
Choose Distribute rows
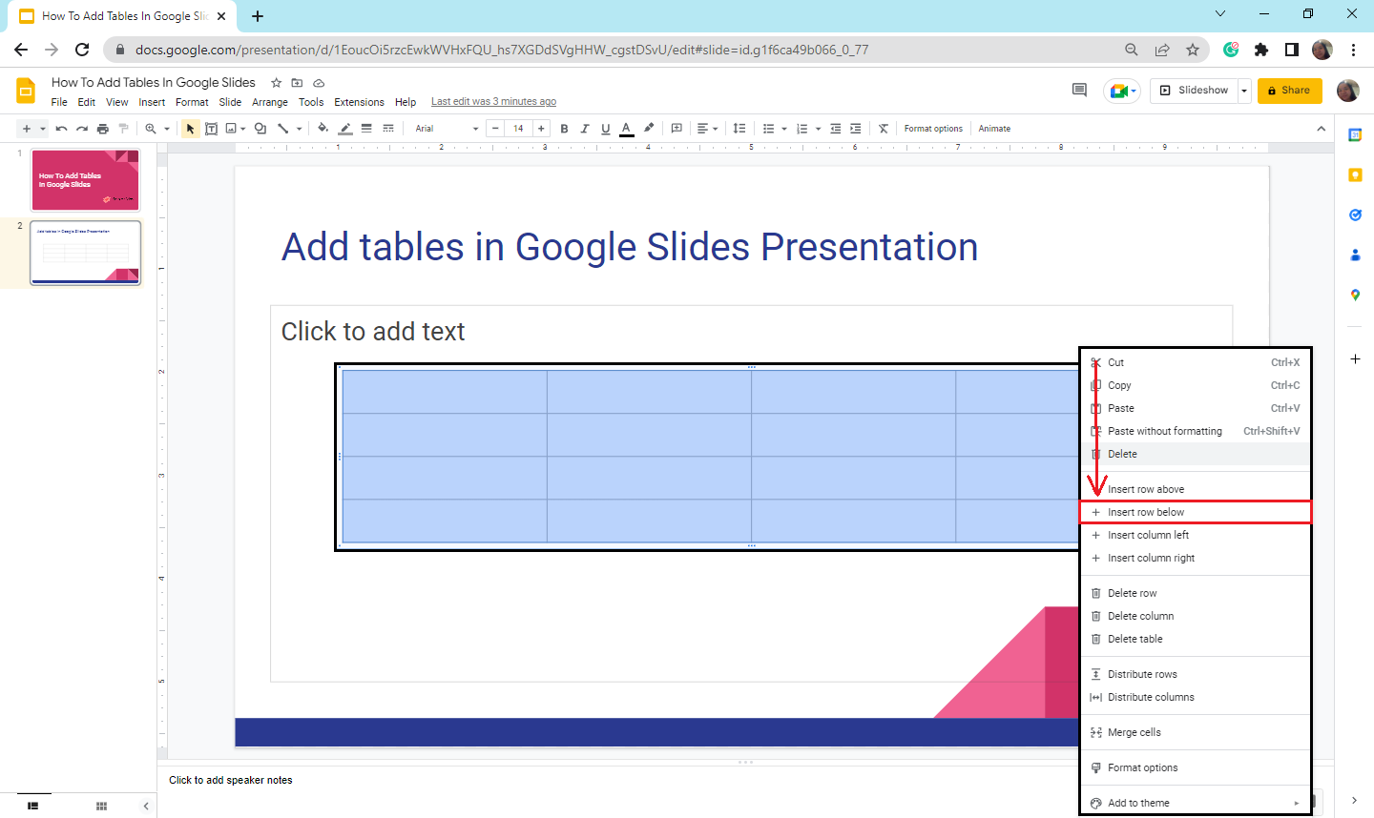[1196, 674]
